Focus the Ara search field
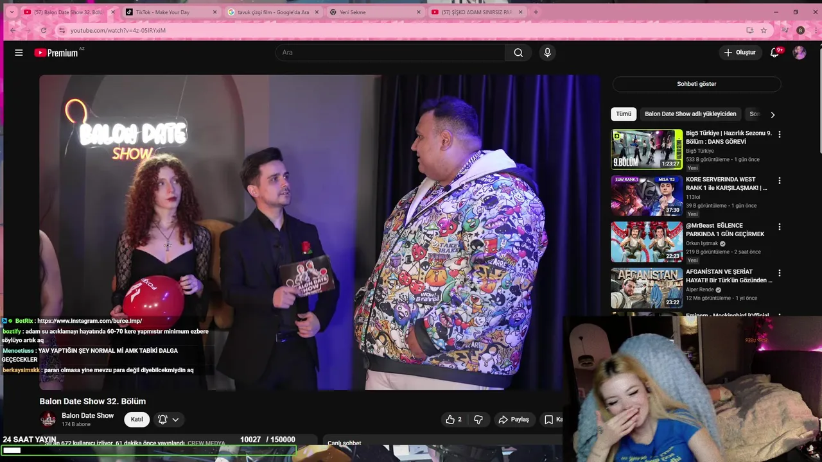The image size is (822, 462). (x=390, y=53)
